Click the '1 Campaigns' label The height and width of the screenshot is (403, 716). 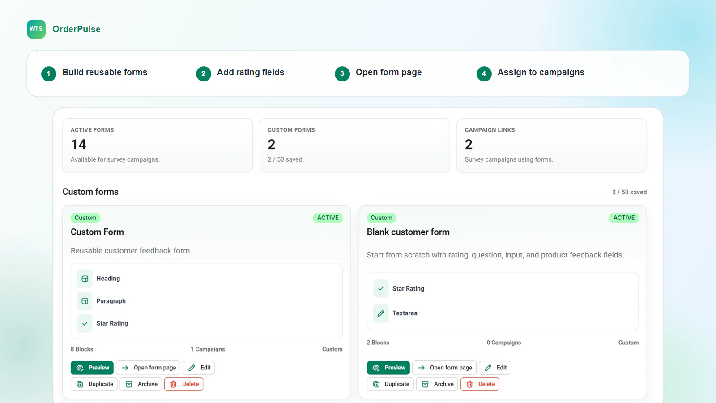[208, 349]
